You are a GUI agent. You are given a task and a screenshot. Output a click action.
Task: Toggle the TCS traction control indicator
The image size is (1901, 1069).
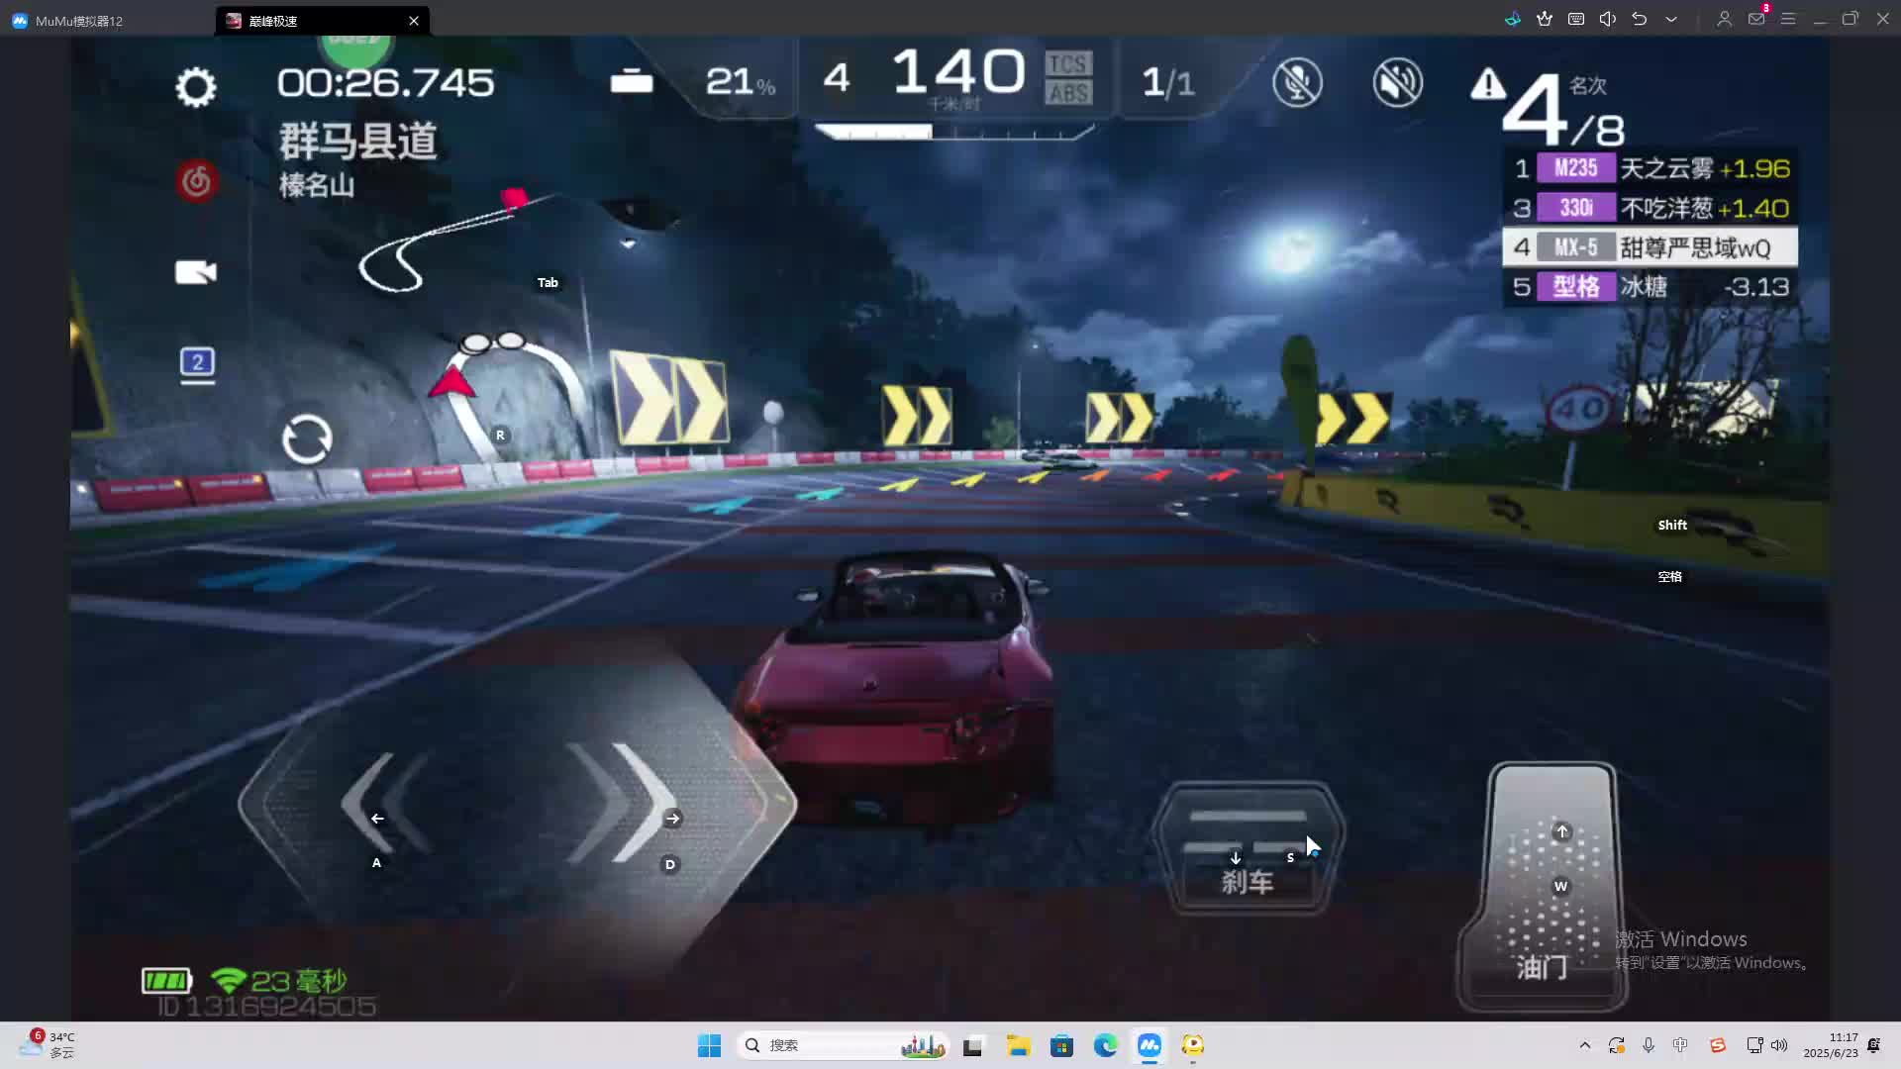coord(1068,64)
